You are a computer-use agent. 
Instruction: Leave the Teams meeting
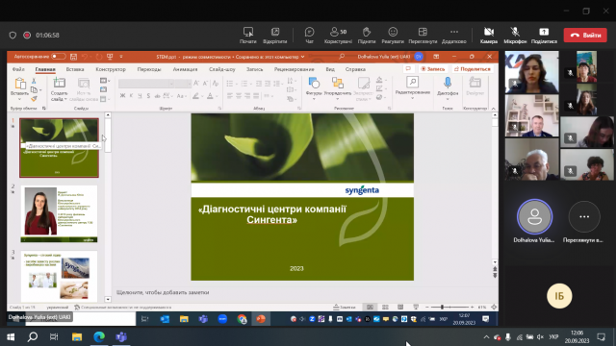tap(585, 35)
